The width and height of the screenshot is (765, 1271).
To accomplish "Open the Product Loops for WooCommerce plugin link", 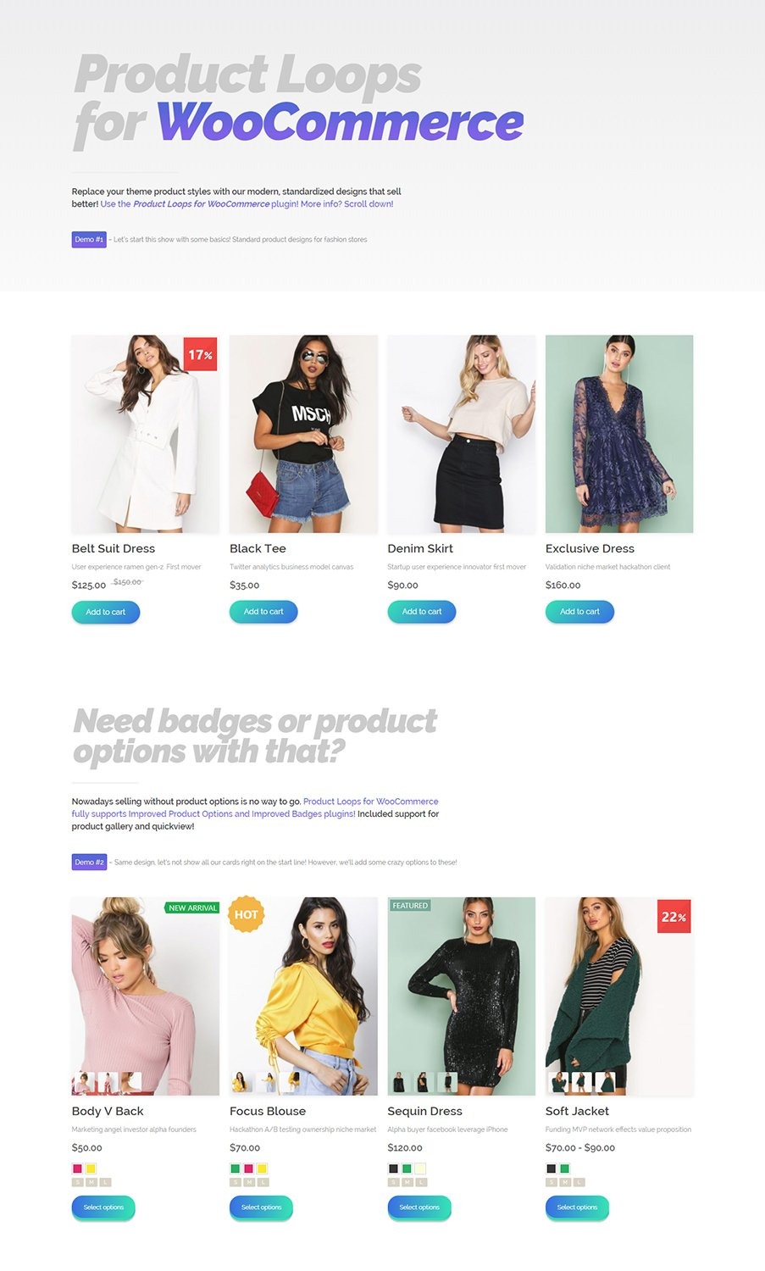I will click(x=202, y=204).
